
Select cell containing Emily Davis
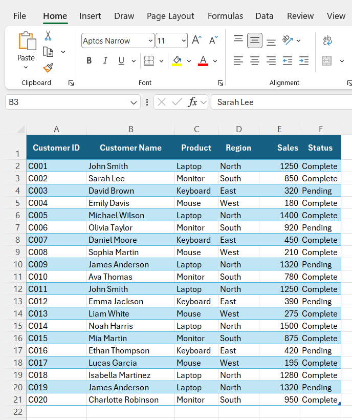tap(131, 203)
